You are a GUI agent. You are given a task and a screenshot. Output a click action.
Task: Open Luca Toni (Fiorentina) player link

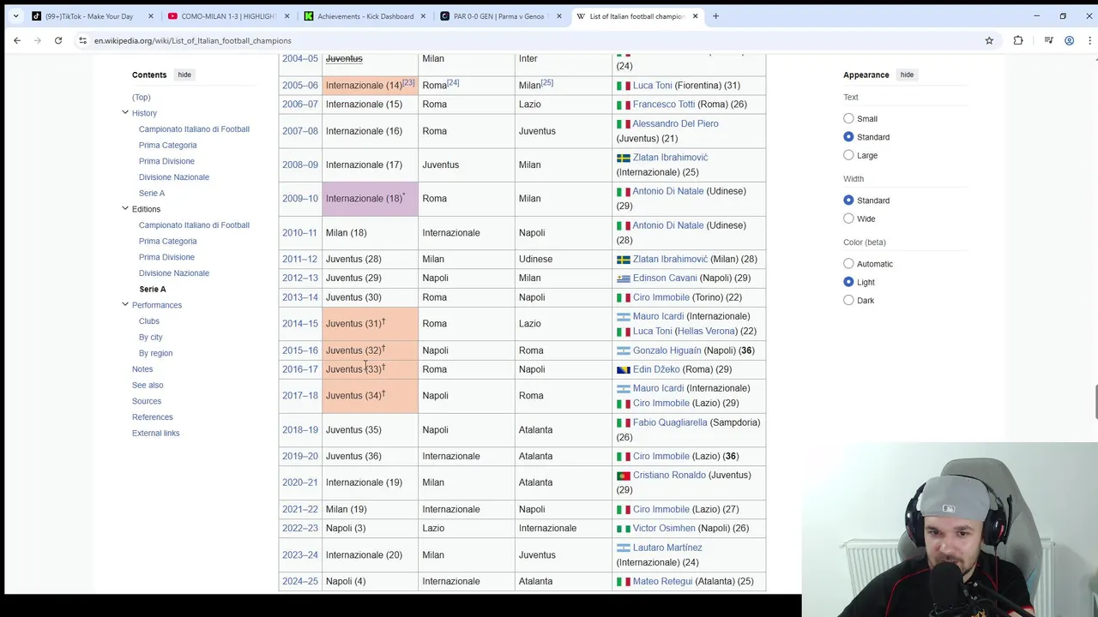(652, 86)
